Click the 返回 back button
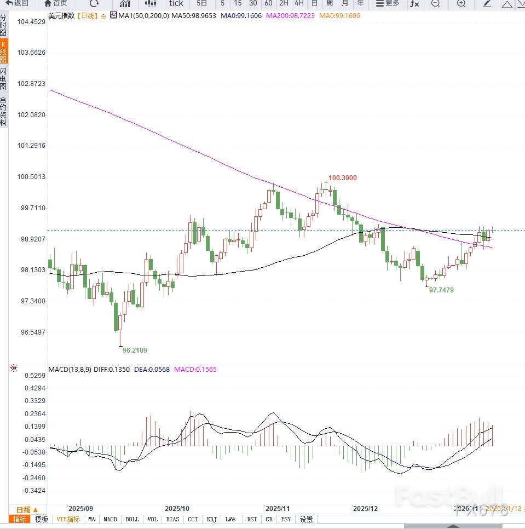The width and height of the screenshot is (525, 529). (17, 3)
